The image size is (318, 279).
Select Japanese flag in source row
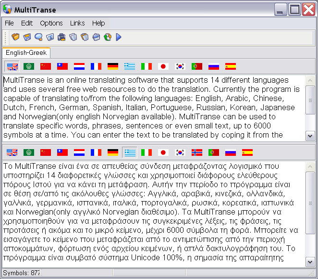163,66
